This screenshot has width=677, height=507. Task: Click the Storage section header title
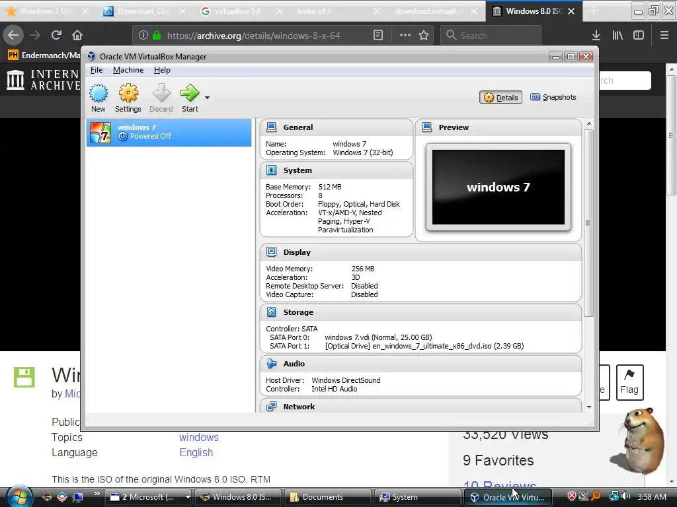[x=298, y=312]
